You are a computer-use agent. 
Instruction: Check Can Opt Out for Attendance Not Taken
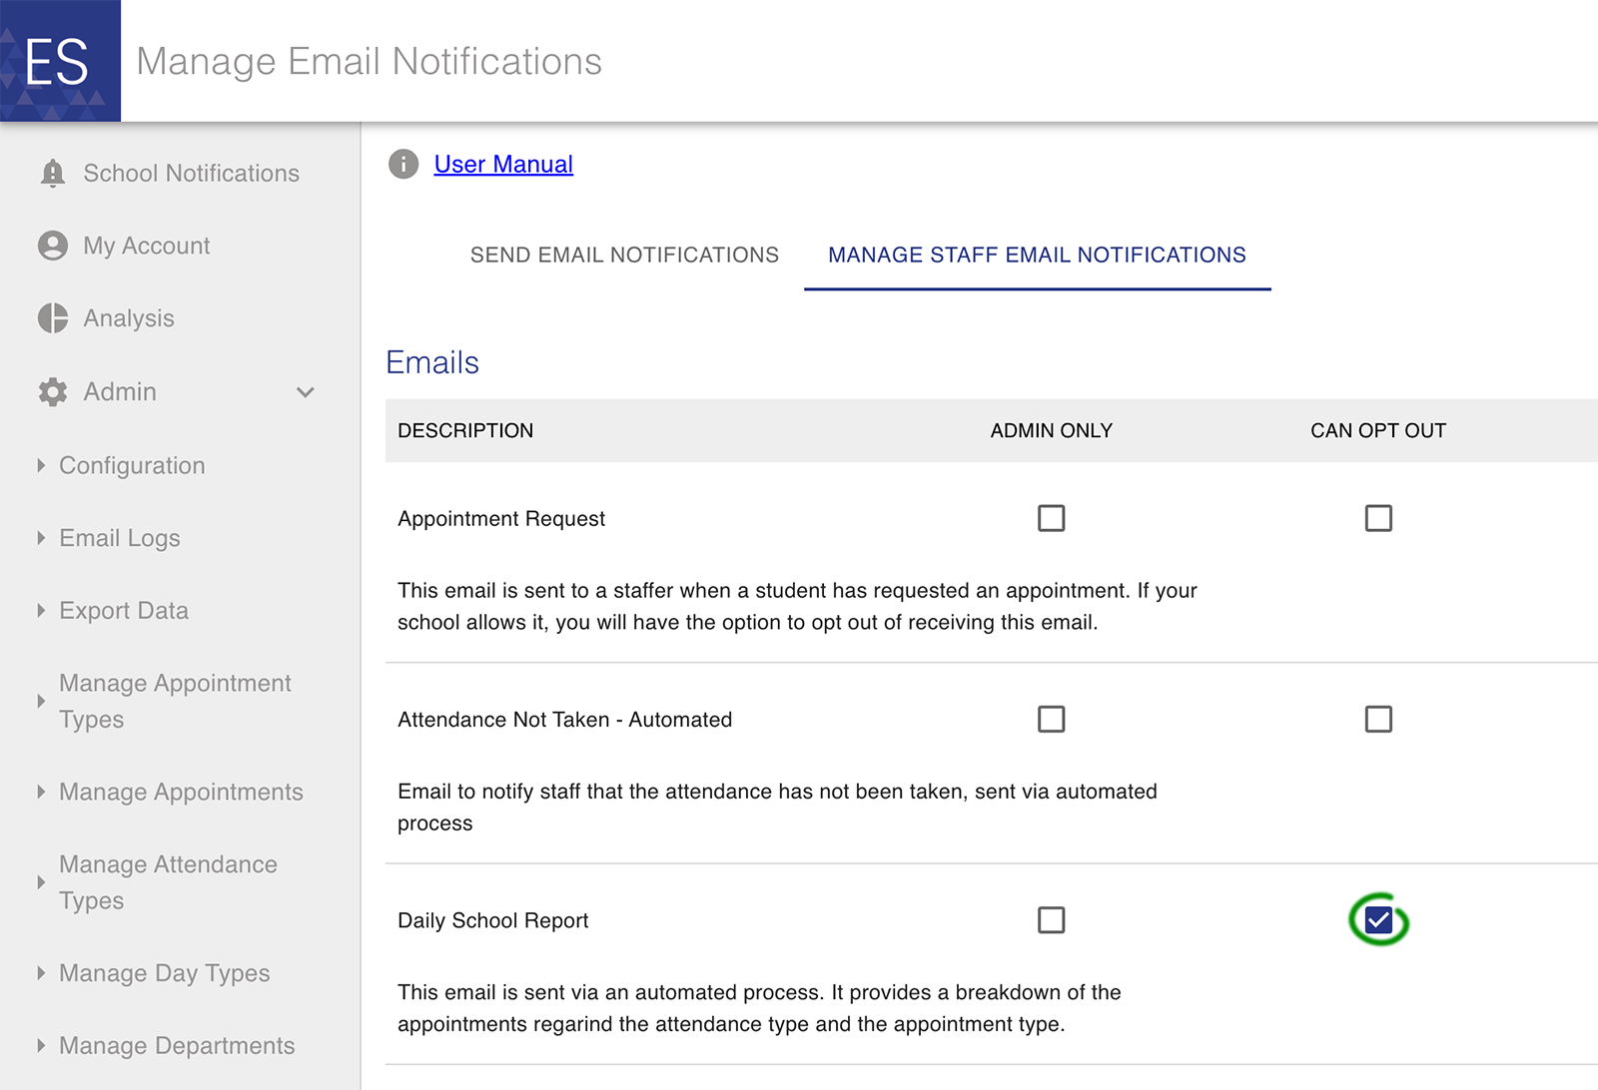pos(1378,719)
